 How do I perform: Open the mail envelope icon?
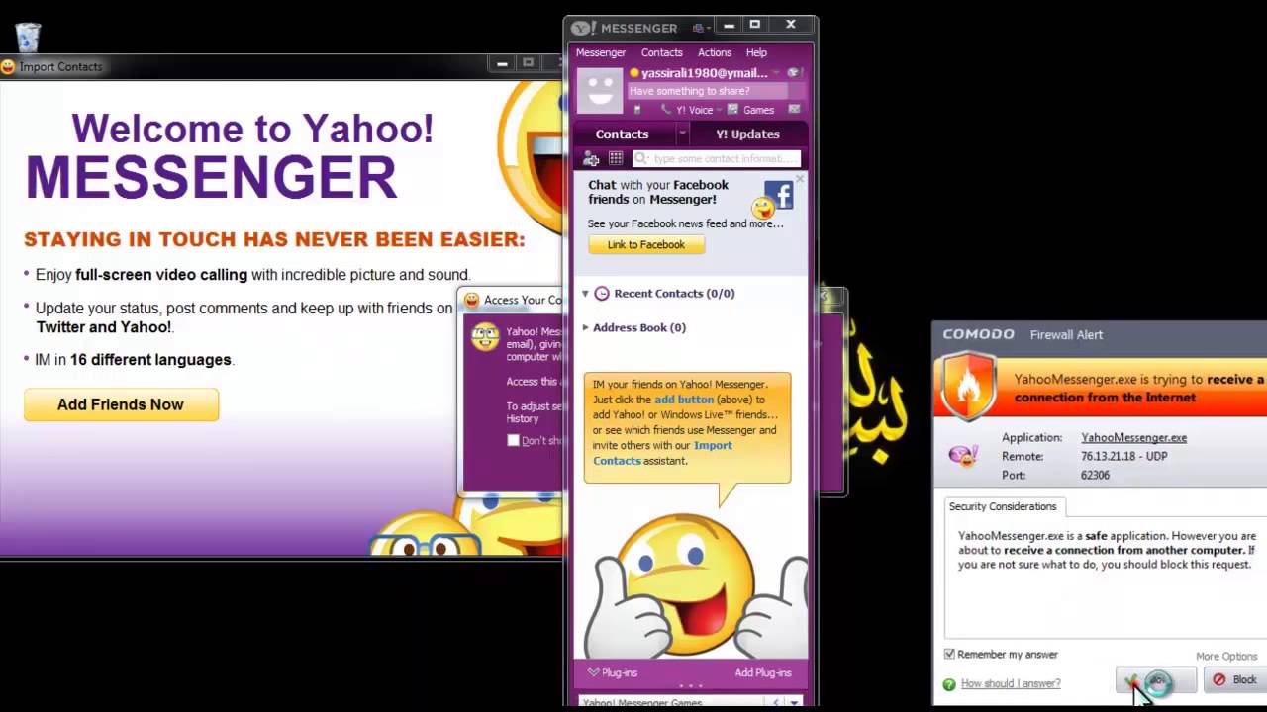[x=794, y=110]
